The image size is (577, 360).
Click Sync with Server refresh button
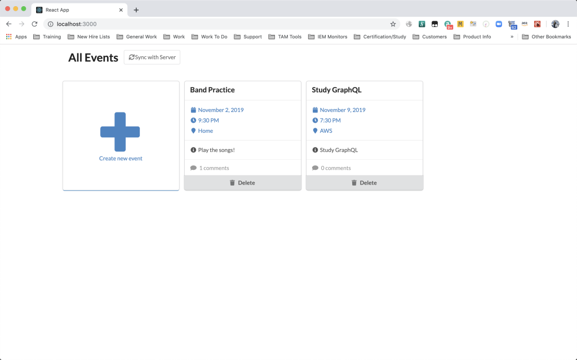tap(152, 57)
